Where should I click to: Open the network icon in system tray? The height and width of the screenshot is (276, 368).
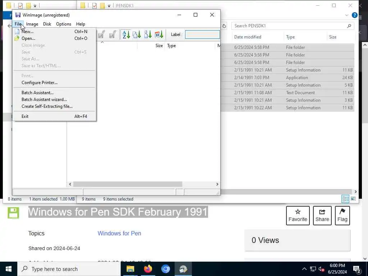(x=313, y=269)
